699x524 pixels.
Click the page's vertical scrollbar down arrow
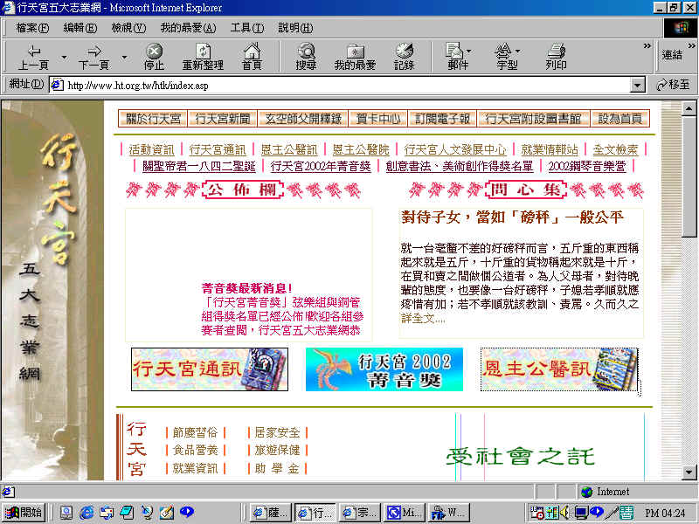tap(688, 472)
